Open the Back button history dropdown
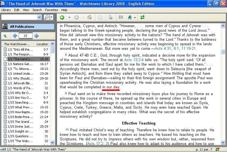This screenshot has height=152, width=227. pyautogui.click(x=69, y=18)
